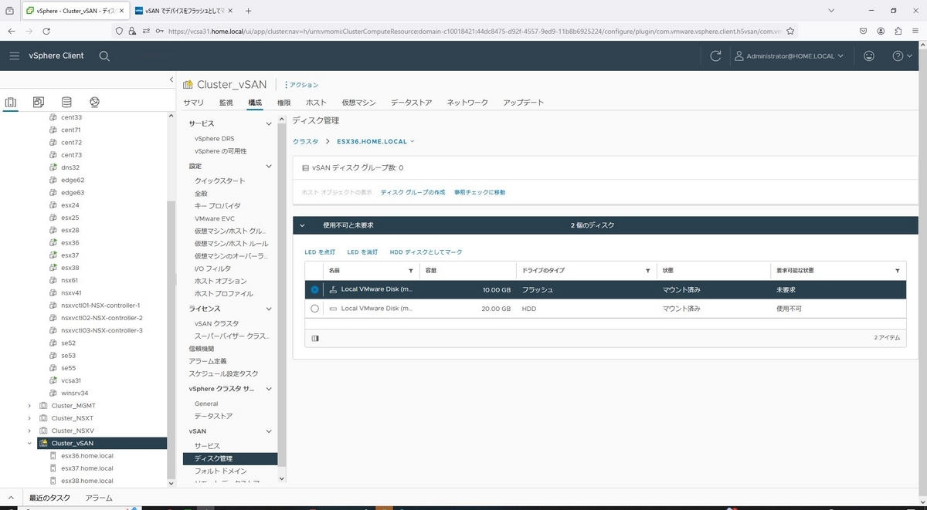The height and width of the screenshot is (510, 927).
Task: Click 事前チェックに移動 link
Action: (x=480, y=192)
